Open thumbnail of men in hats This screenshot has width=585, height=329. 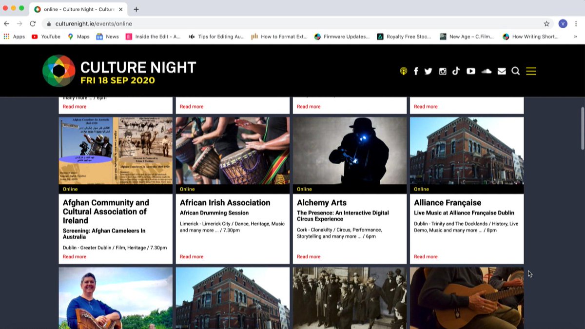coord(350,298)
